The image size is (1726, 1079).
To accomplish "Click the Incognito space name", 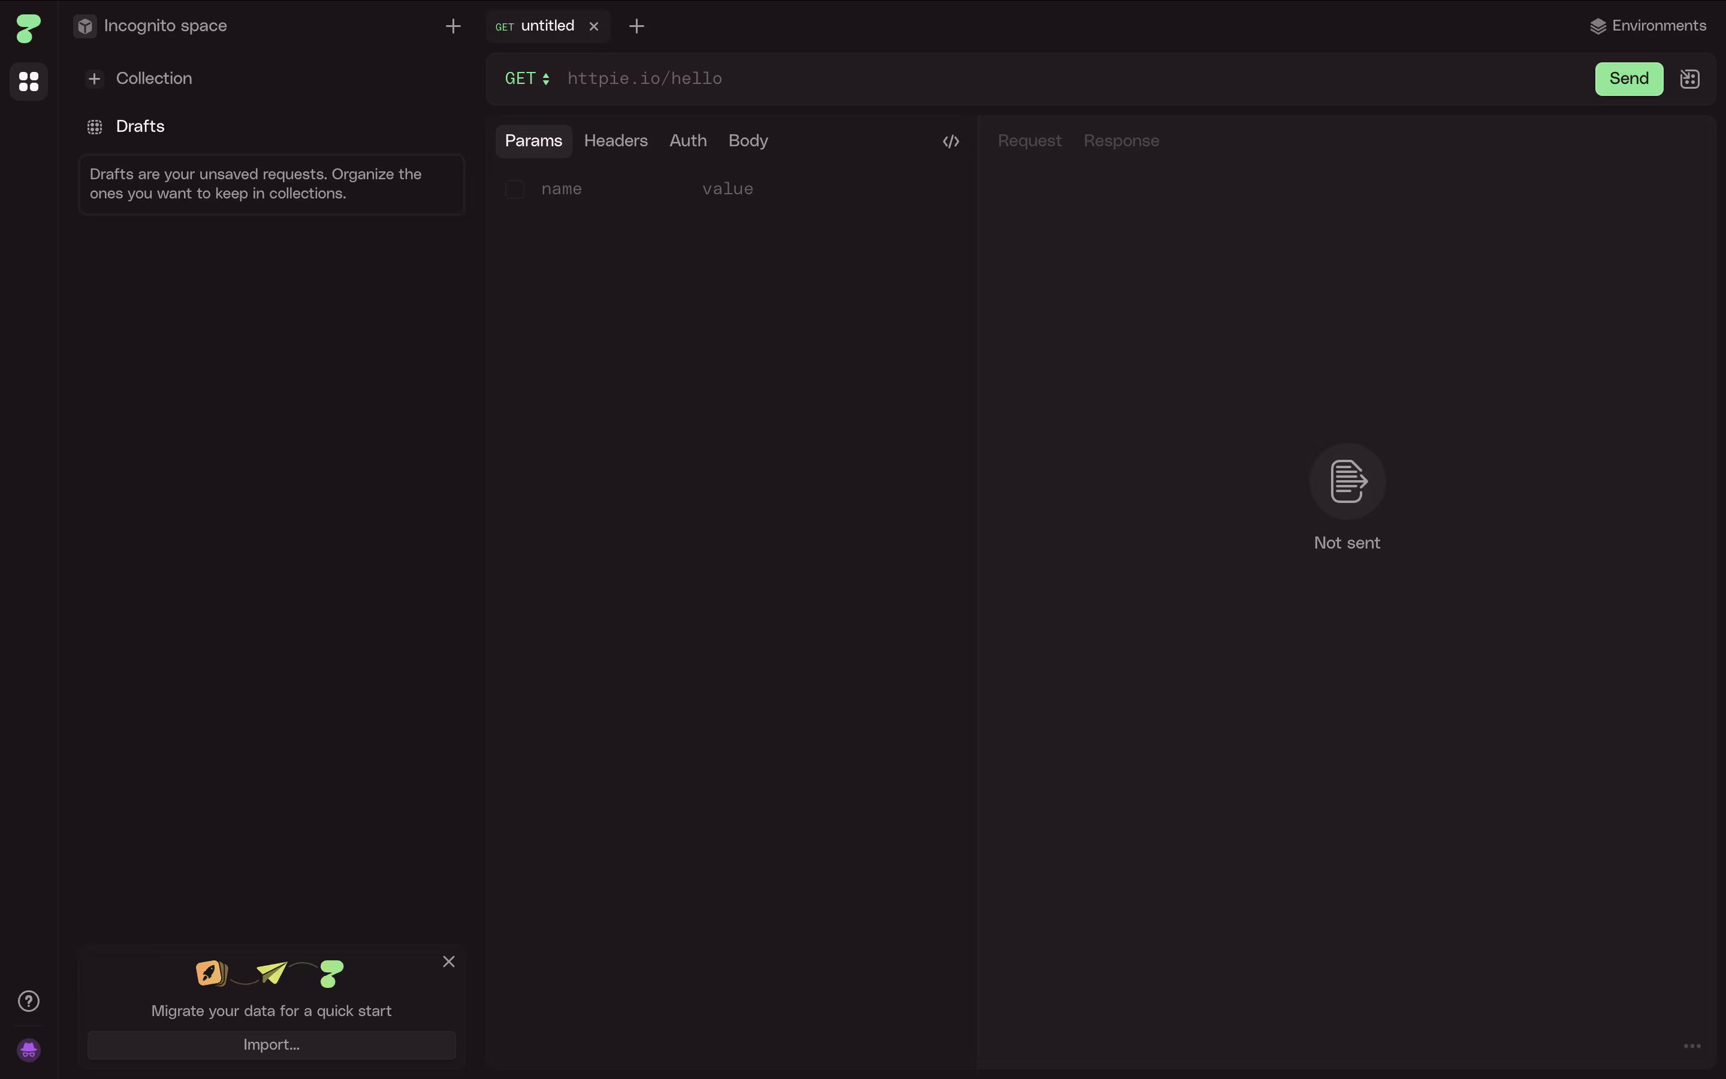I will 165,26.
